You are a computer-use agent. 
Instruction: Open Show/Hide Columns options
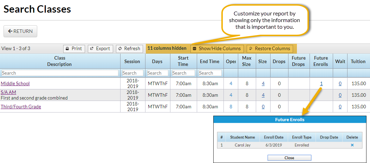[217, 49]
